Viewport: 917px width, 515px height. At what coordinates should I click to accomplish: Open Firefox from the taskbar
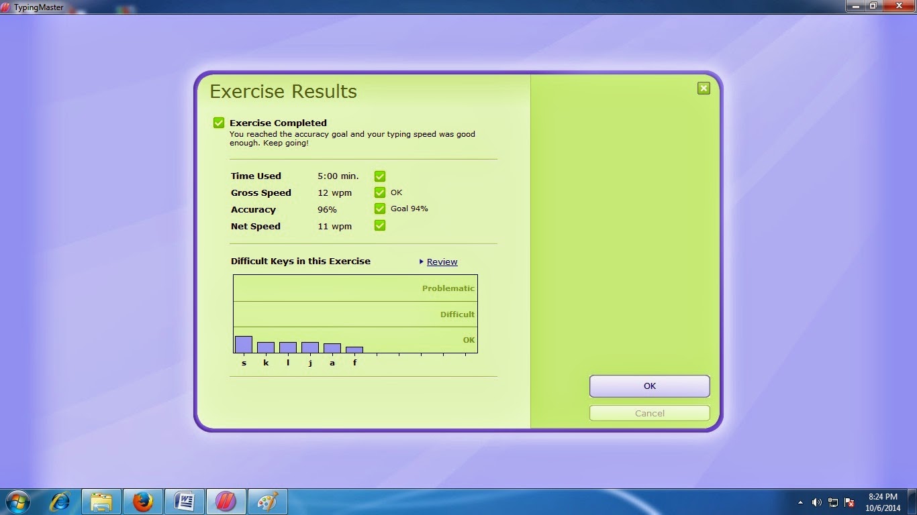click(x=143, y=501)
